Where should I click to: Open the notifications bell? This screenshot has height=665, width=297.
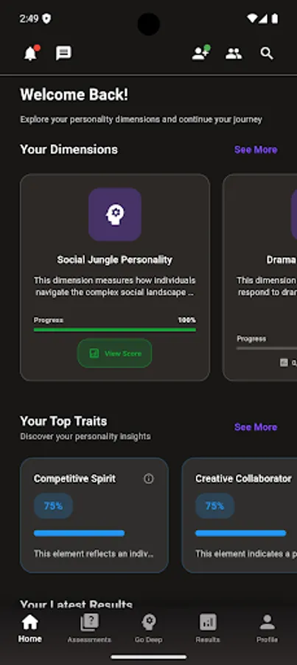click(x=30, y=53)
